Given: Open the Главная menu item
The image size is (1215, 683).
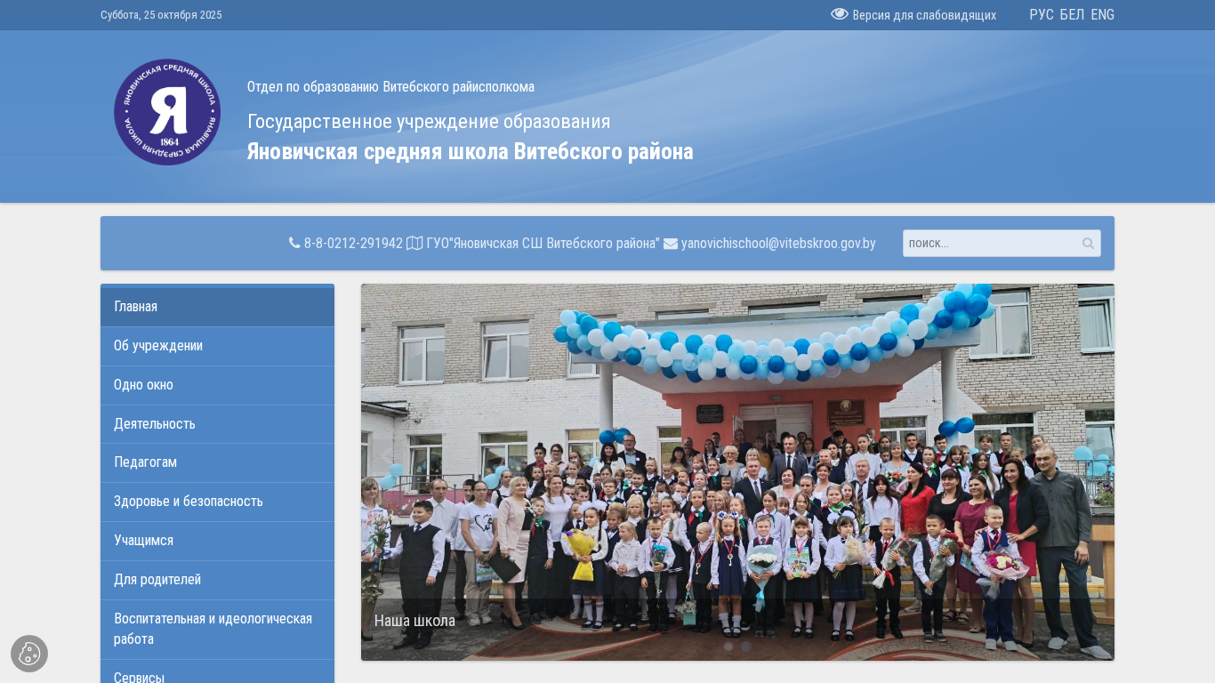Looking at the screenshot, I should tap(136, 307).
